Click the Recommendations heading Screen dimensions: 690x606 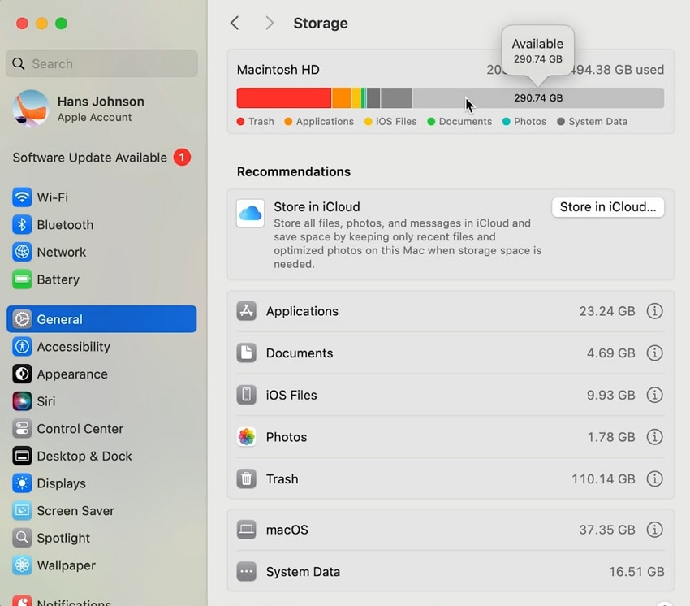coord(294,171)
